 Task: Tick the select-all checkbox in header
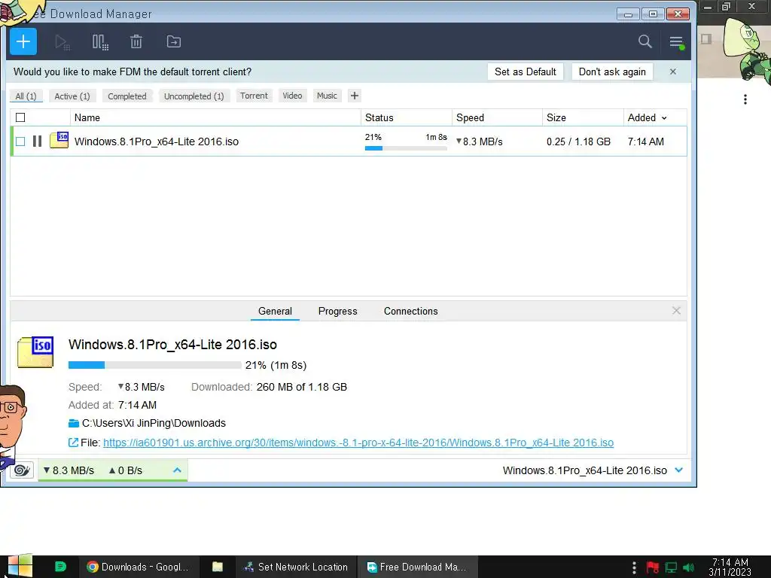coord(20,117)
